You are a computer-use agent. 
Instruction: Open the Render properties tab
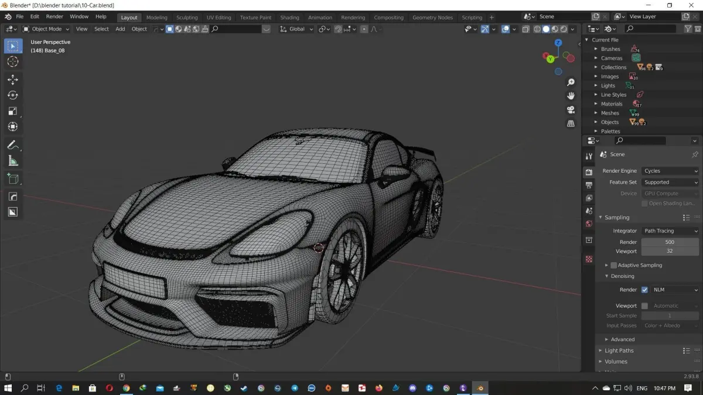[589, 172]
